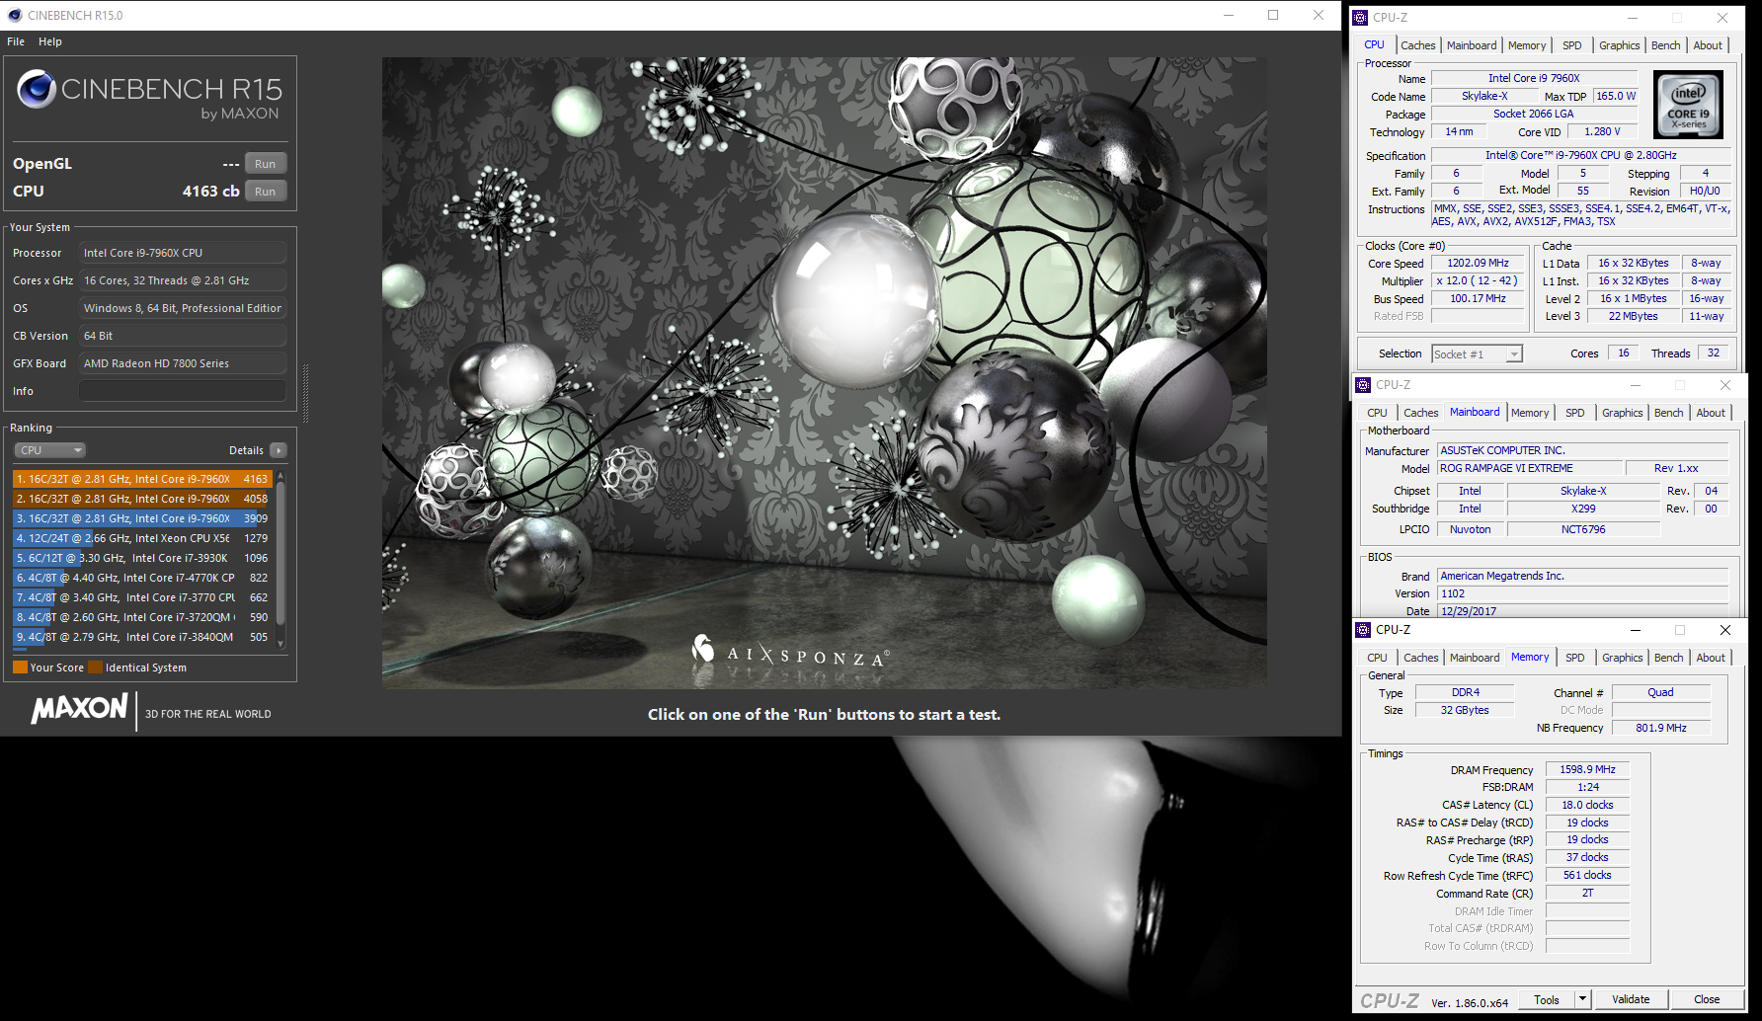Switch to Graphics tab in top CPU-Z window
Screen dimensions: 1762x1021
coord(1620,45)
